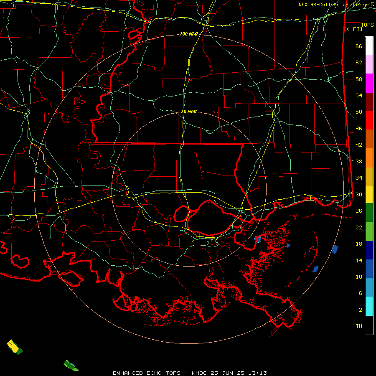This screenshot has height=376, width=376.
Task: Pick the bright yellow legend swatch
Action: (369, 195)
